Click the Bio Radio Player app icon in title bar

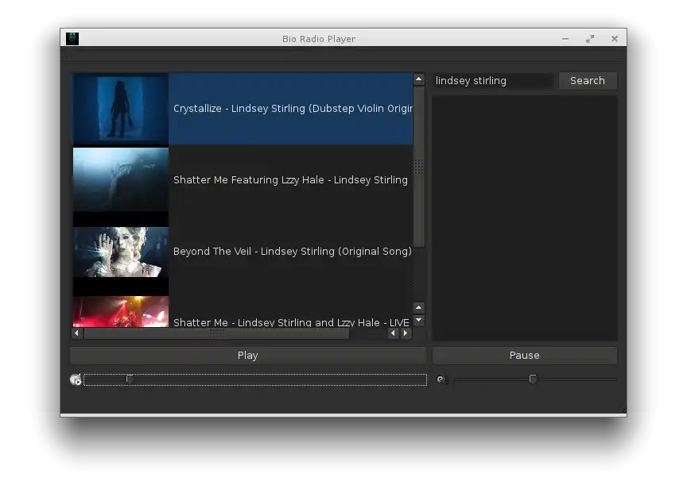pyautogui.click(x=72, y=38)
